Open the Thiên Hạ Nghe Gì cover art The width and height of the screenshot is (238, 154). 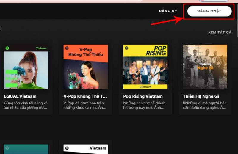pyautogui.click(x=205, y=67)
